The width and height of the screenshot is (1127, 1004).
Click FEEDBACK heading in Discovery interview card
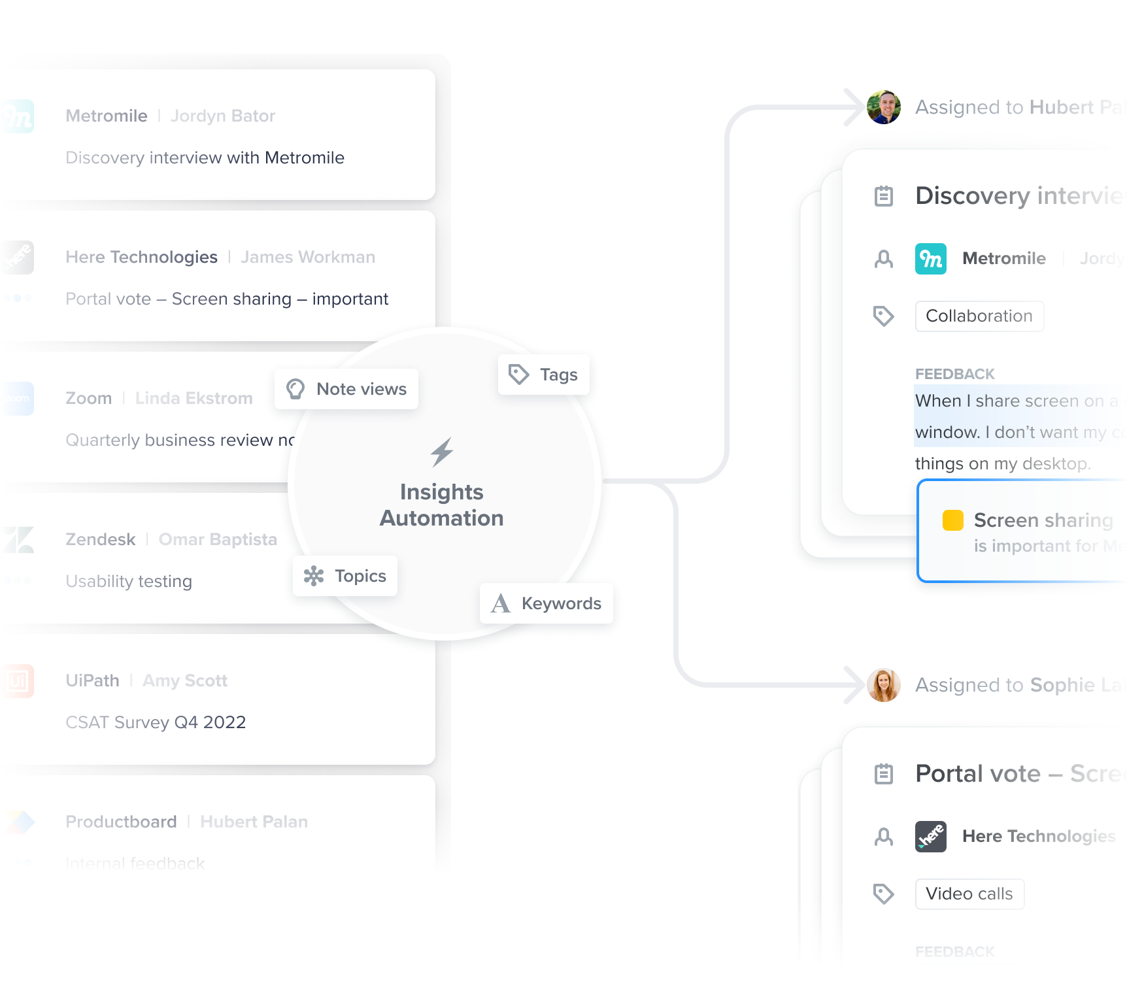click(x=955, y=374)
